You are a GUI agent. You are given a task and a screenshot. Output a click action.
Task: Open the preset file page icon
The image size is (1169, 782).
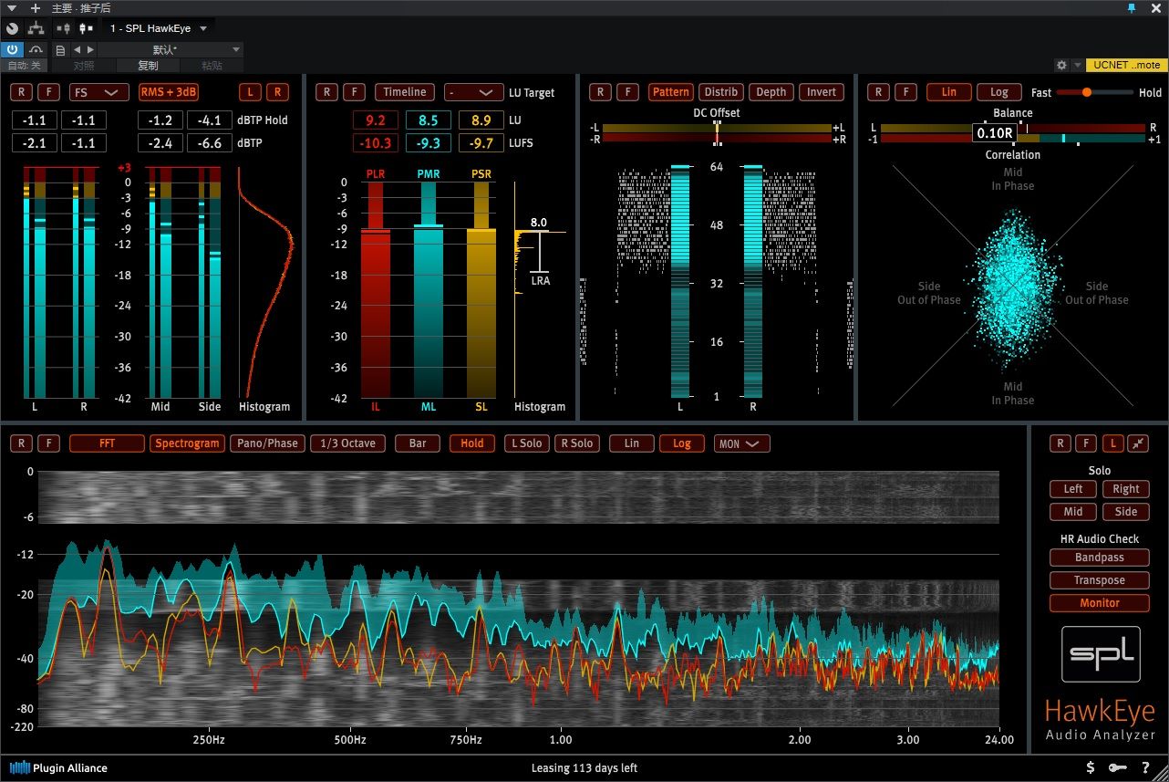coord(61,49)
